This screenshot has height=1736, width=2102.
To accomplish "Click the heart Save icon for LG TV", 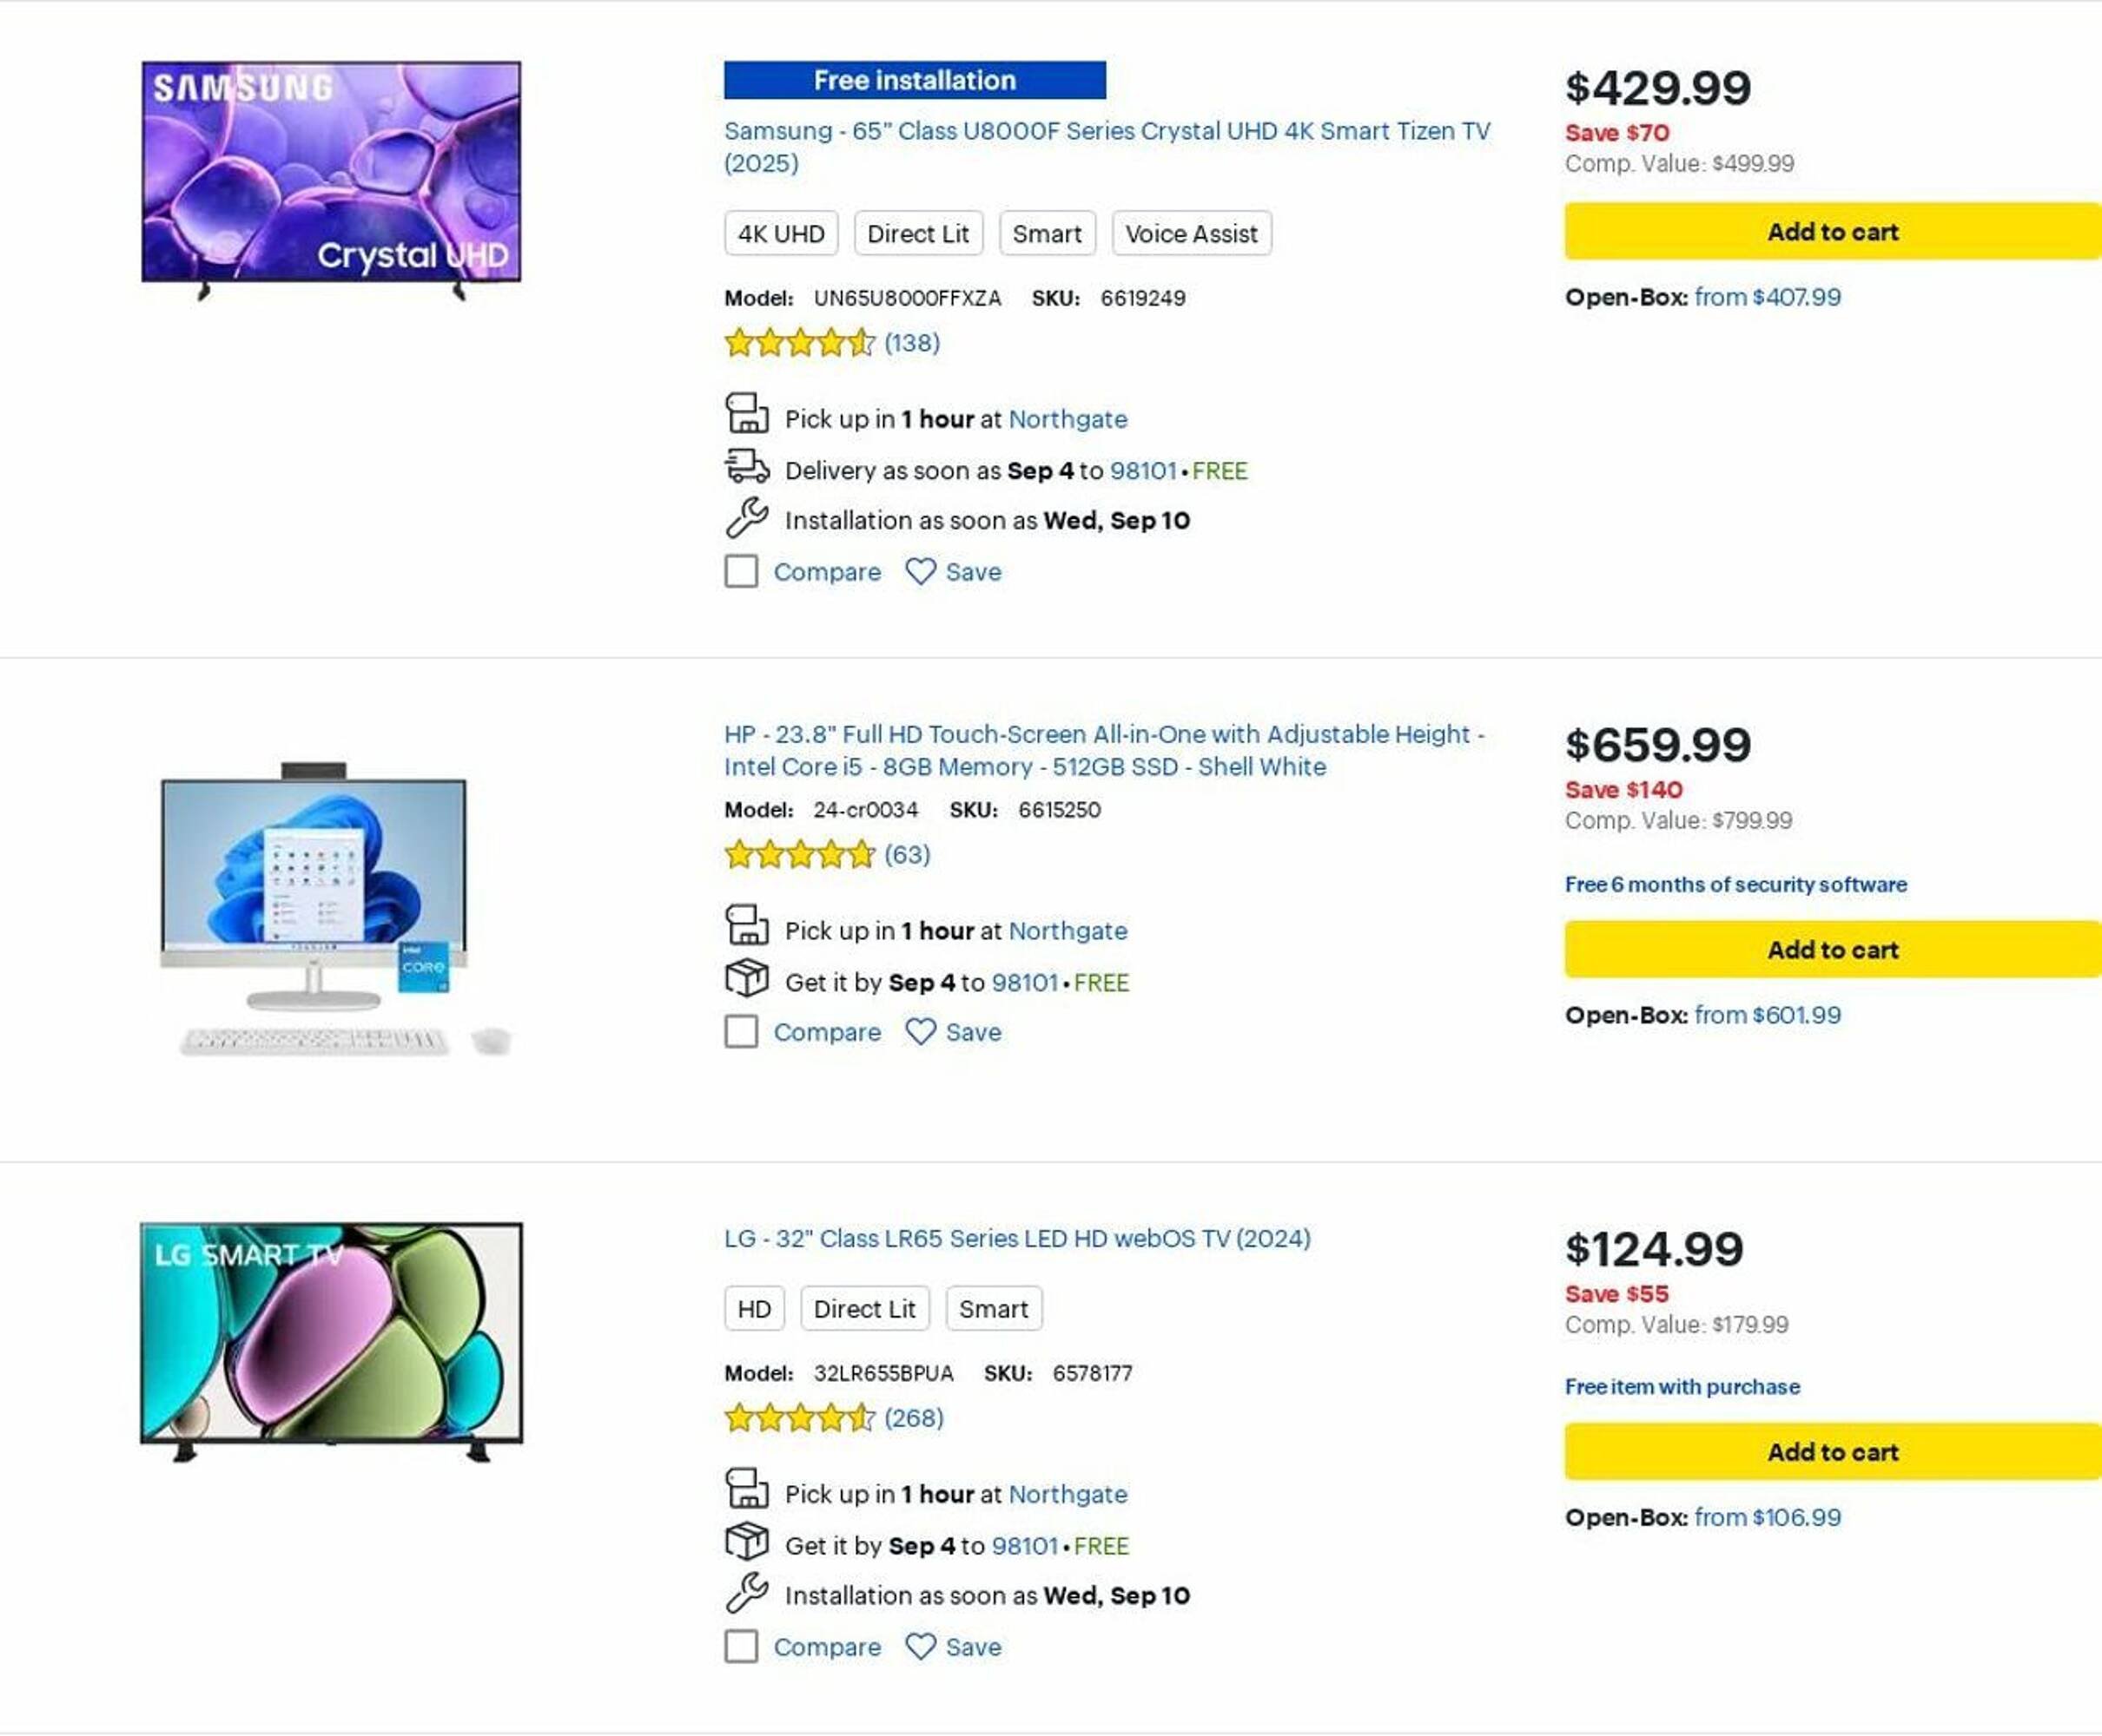I will pos(920,1647).
